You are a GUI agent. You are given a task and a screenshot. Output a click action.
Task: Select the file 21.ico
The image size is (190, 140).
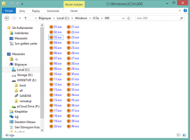[x=73, y=27]
